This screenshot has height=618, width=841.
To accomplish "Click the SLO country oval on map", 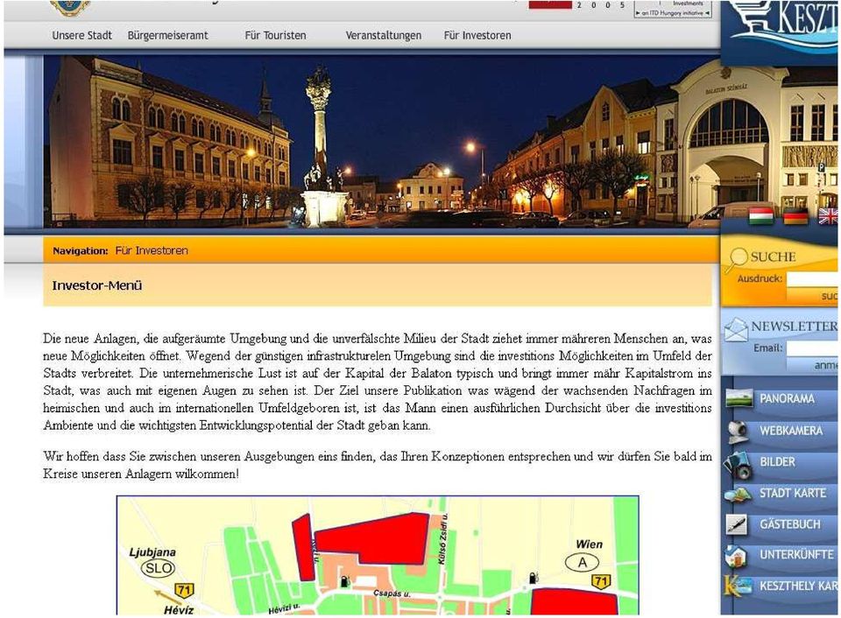I will 158,568.
